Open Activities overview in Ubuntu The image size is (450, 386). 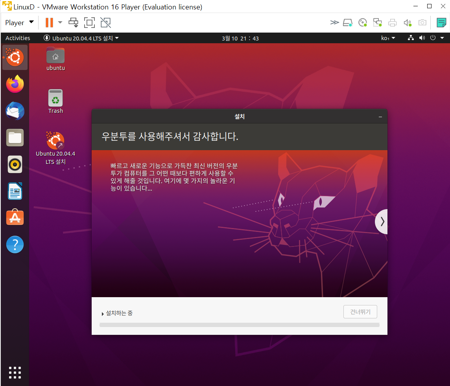pyautogui.click(x=18, y=38)
